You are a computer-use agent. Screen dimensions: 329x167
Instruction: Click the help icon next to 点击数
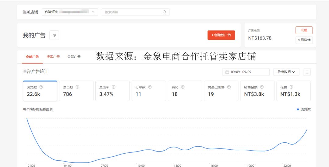coord(77,87)
